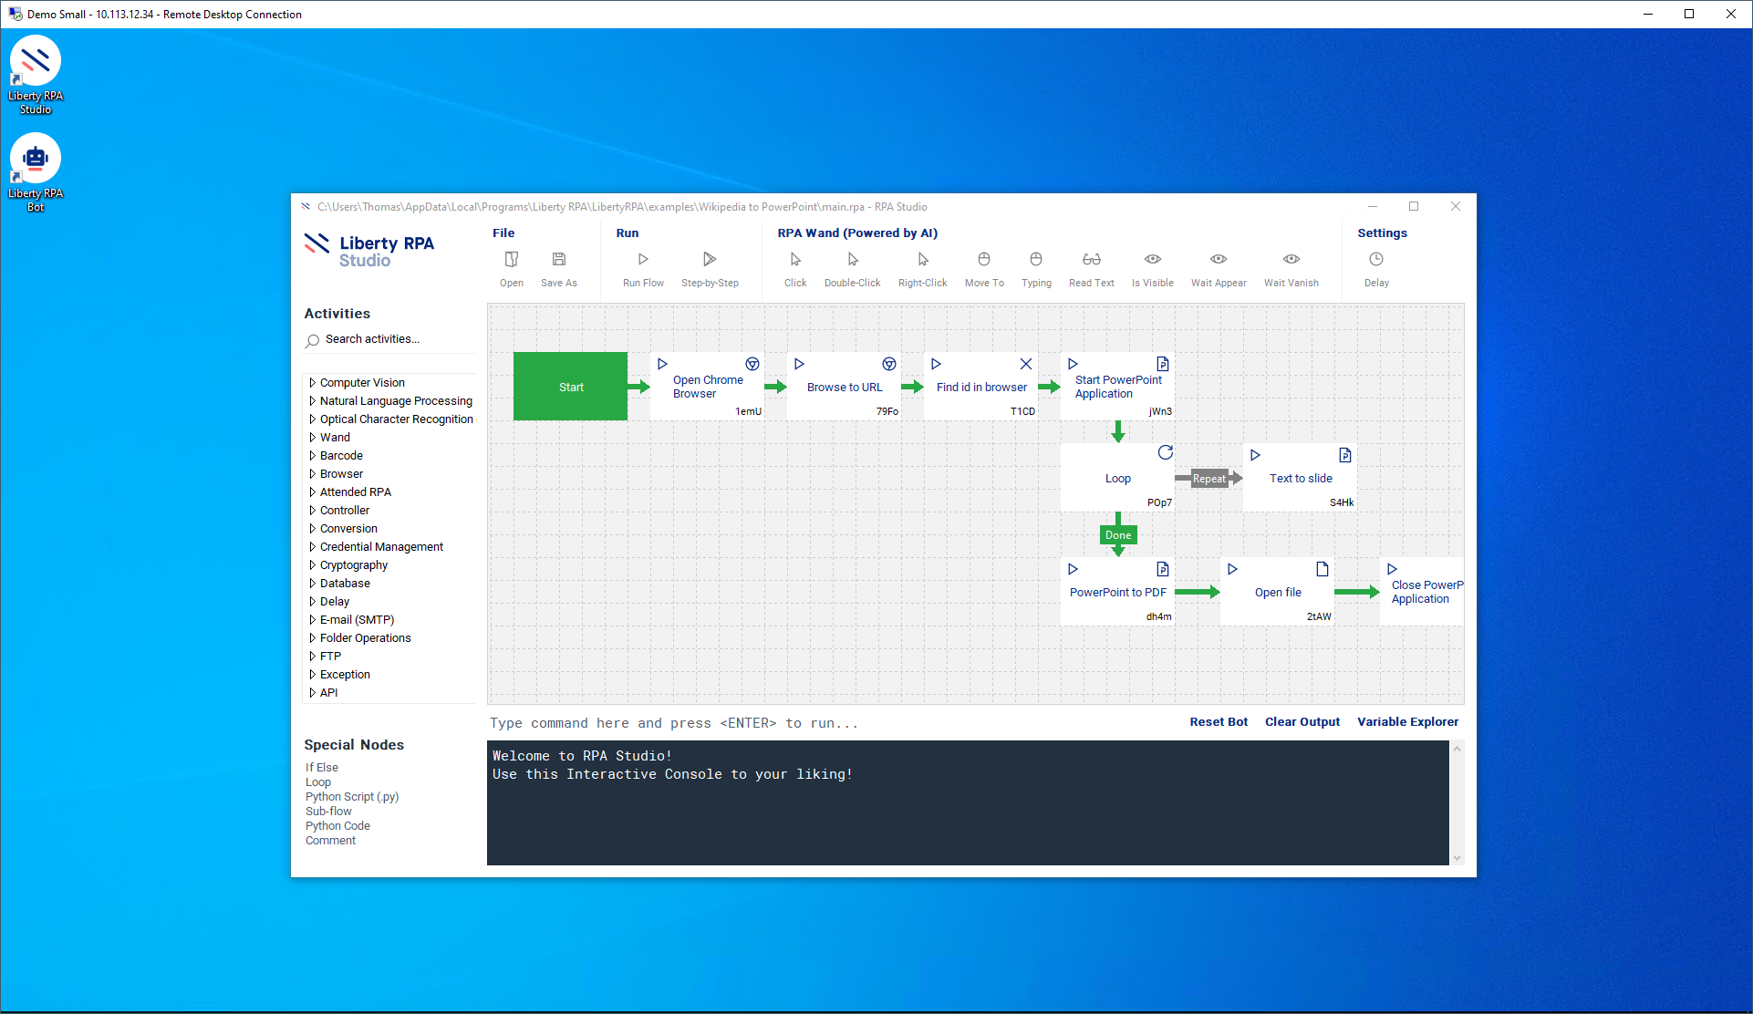Click X icon on Find id in browser node
Screen dimensions: 1753x1014
coord(1026,364)
